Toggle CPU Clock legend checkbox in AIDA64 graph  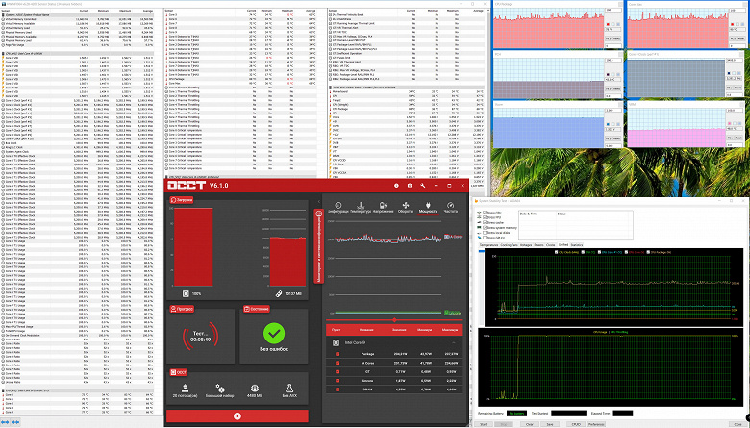tap(557, 252)
